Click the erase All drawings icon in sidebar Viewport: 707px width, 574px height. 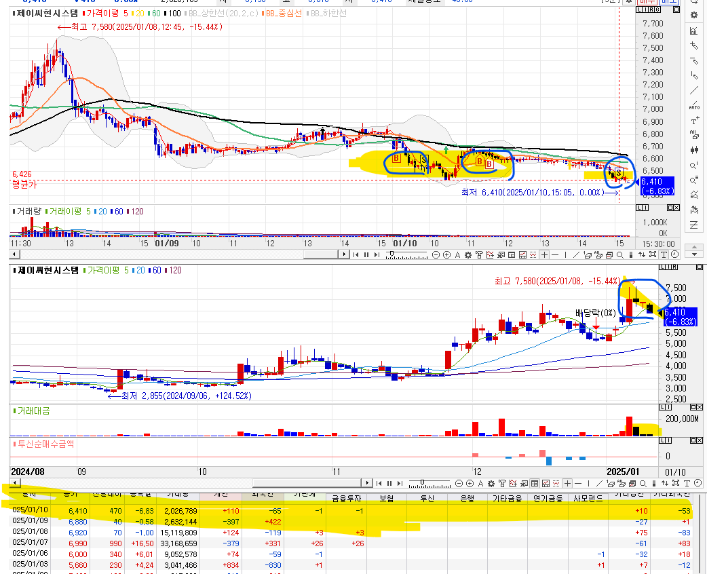point(694,134)
